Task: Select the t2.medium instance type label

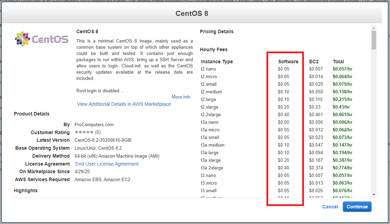Action: (211, 92)
